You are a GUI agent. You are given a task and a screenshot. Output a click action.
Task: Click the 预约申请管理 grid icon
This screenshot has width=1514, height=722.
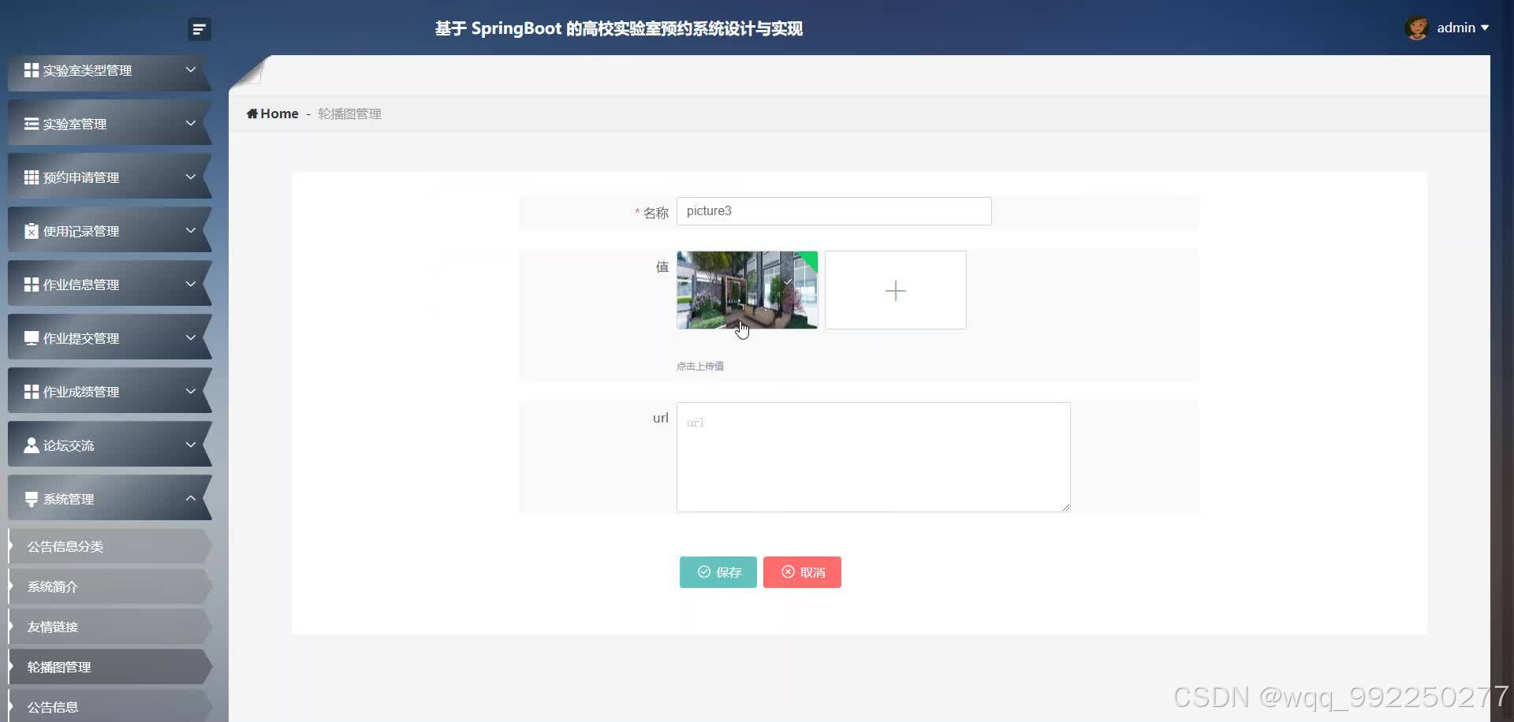[x=32, y=177]
